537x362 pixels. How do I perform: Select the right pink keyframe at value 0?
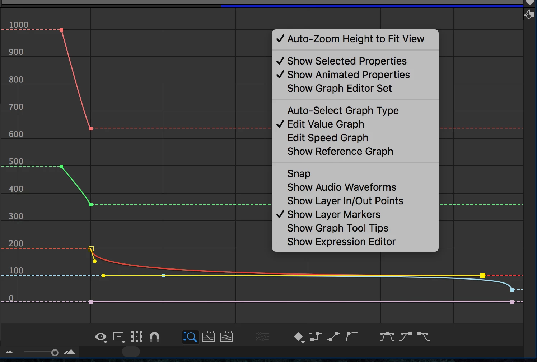click(x=512, y=302)
